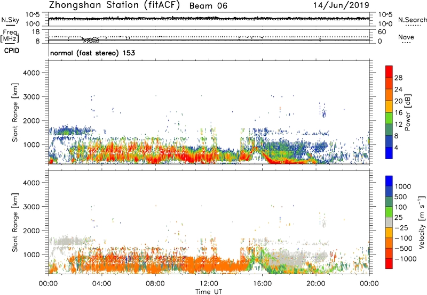Viewport: 427px width, 295px height.
Task: Click the '4' label on power colorbar
Action: [x=397, y=148]
